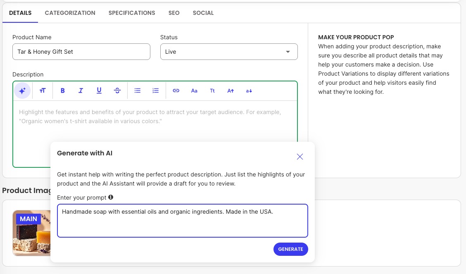Click the Generate button
This screenshot has height=274, width=466.
[291, 249]
